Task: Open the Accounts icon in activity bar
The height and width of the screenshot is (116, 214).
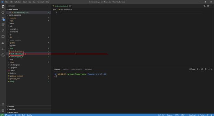Action: [3, 105]
